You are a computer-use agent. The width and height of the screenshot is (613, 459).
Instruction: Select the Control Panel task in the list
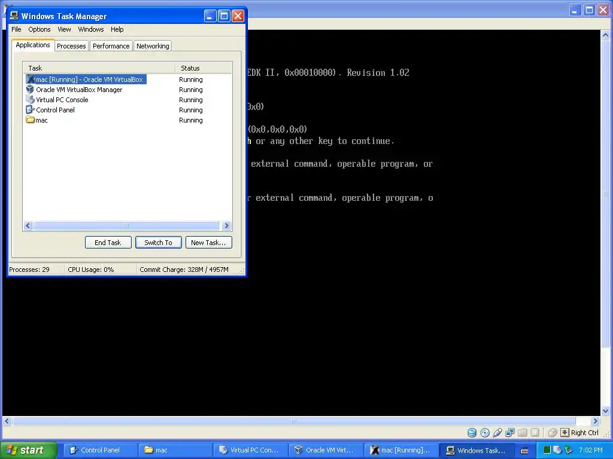(55, 110)
